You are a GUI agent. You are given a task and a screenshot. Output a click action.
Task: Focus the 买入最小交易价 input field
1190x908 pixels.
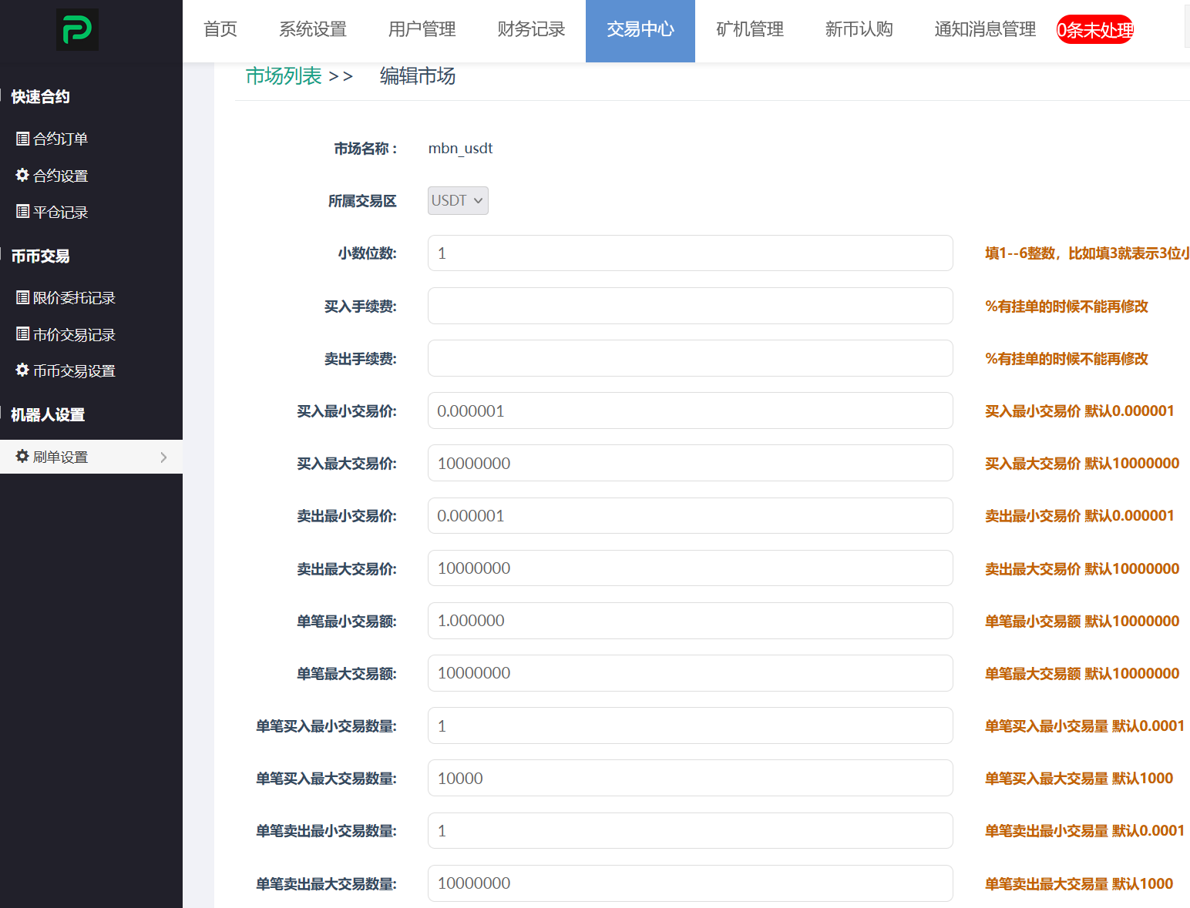coord(690,410)
